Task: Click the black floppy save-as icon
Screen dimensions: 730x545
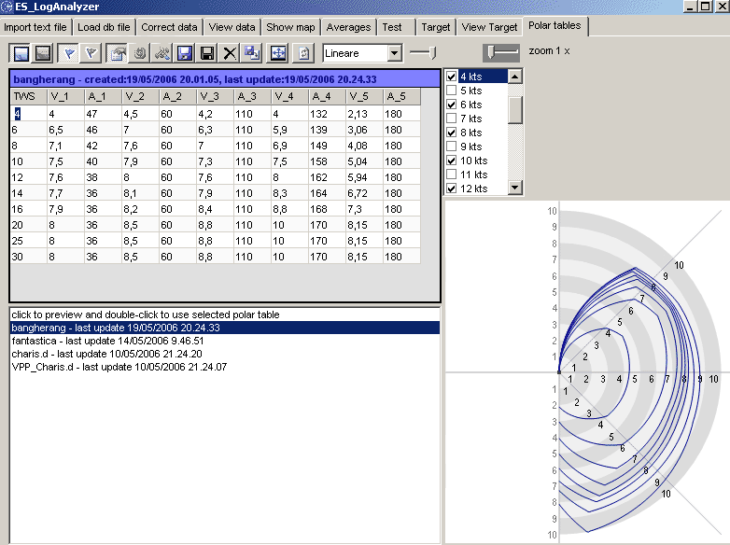Action: (x=207, y=53)
